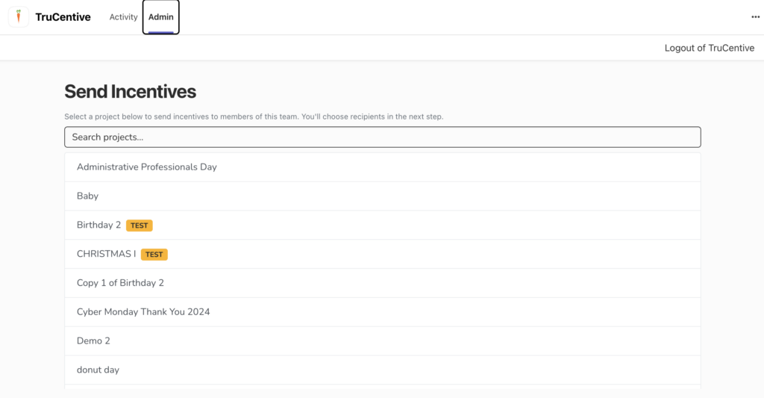
Task: Select Cyber Monday Thank You 2024 project
Action: point(143,312)
